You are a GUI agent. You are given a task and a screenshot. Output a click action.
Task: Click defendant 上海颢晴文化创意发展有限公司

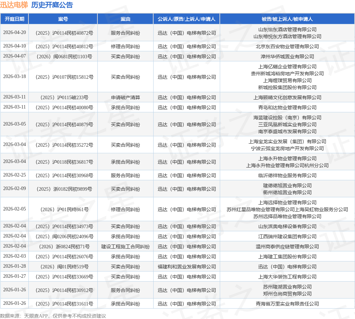pos(287,97)
